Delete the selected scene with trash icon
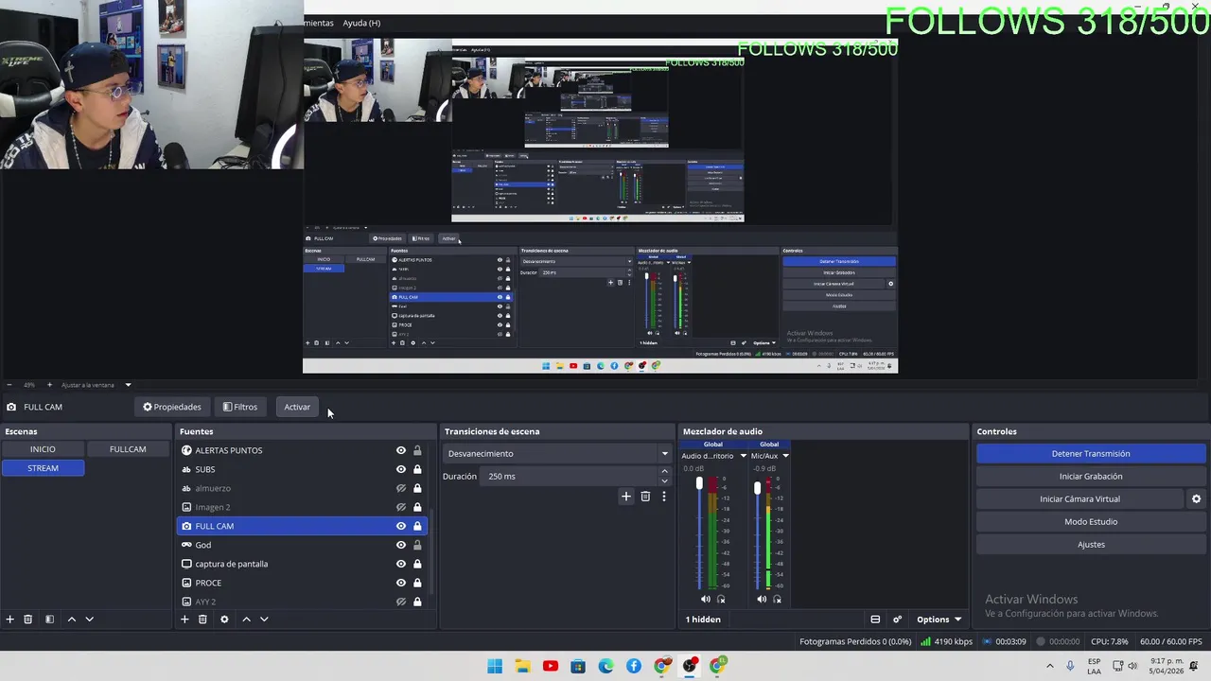1211x681 pixels. click(x=28, y=620)
